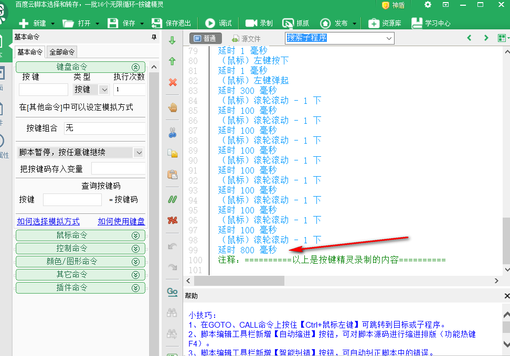510x356 pixels.
Task: Click the 查询按键码 按键 input box
Action: tap(72, 200)
